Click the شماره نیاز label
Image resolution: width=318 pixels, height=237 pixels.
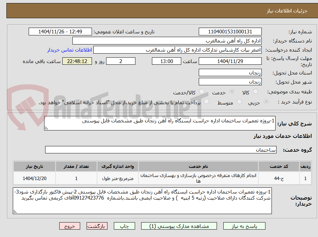click(x=300, y=32)
